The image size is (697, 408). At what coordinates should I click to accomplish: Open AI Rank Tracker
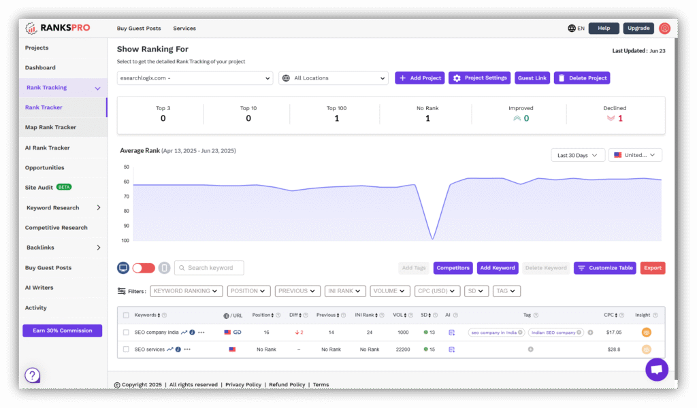tap(48, 148)
